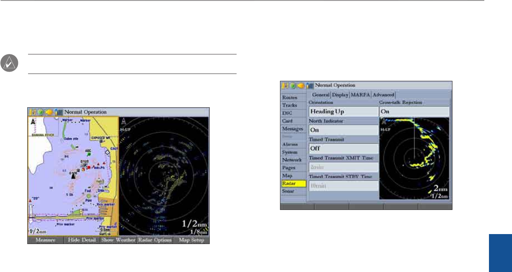Screen dimensions: 512x272
Task: Toggle Cross-talk Rejection setting
Action: 414,111
